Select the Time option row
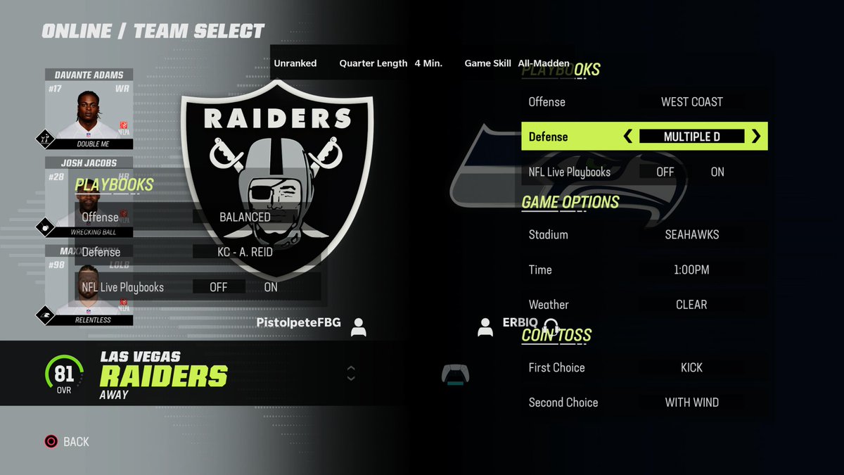844x475 pixels. tap(644, 270)
